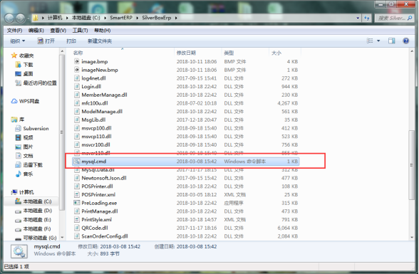Open Favorites star in sidebar
The height and width of the screenshot is (274, 419).
click(x=14, y=56)
